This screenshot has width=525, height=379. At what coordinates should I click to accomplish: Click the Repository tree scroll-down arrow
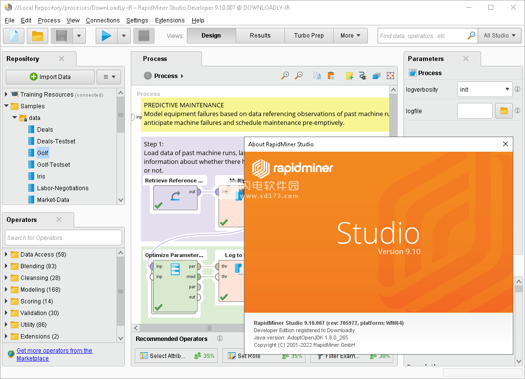pyautogui.click(x=121, y=200)
